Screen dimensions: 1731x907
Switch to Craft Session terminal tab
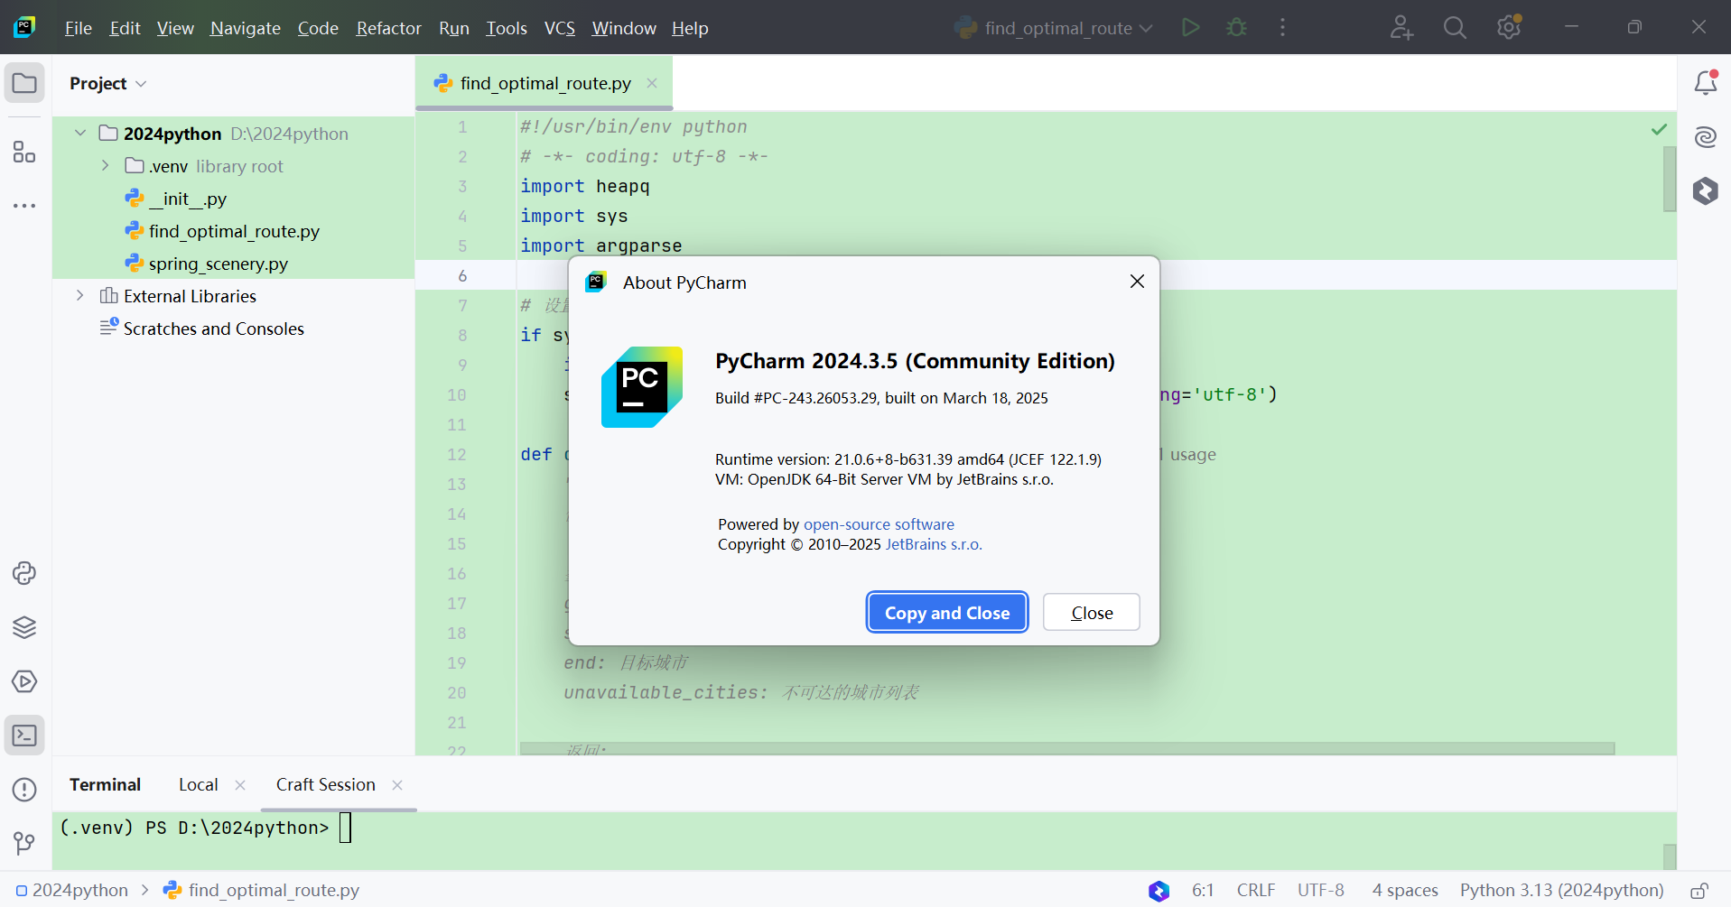(326, 785)
